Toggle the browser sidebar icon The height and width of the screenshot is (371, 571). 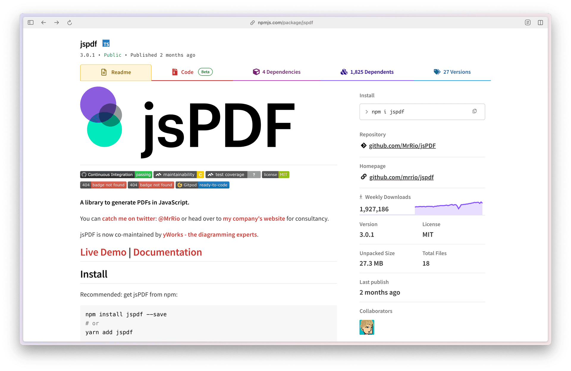point(31,23)
